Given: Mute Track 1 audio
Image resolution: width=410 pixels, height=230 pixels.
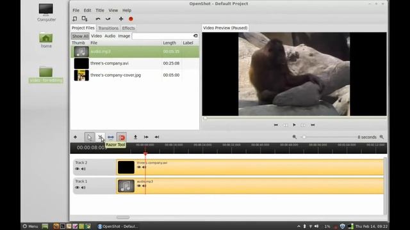Looking at the screenshot, I should (83, 187).
